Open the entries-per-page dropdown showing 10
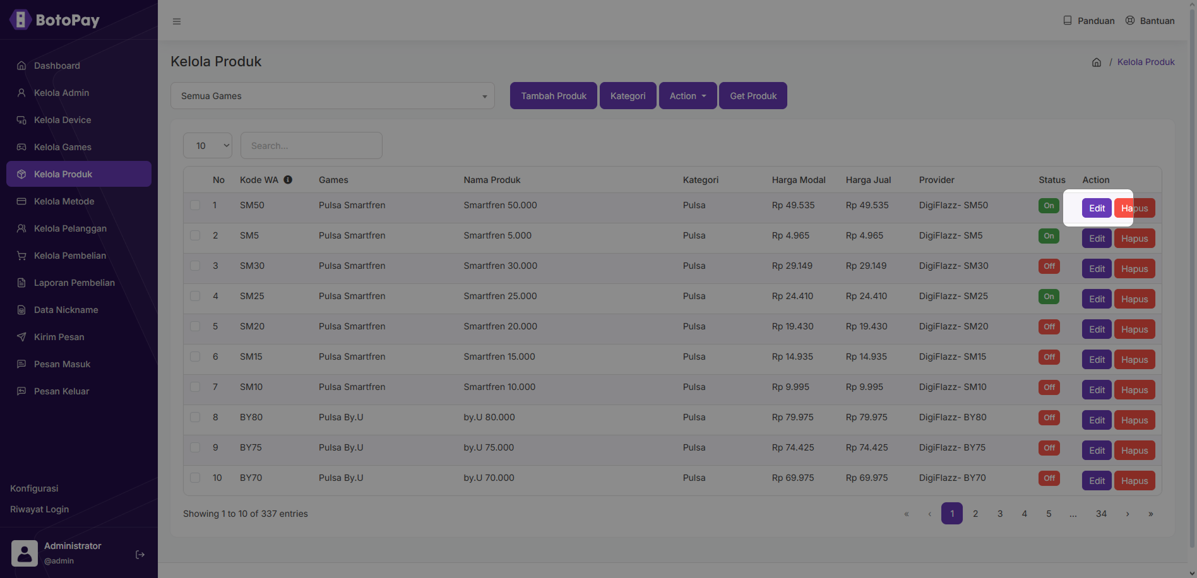1197x578 pixels. (x=208, y=146)
